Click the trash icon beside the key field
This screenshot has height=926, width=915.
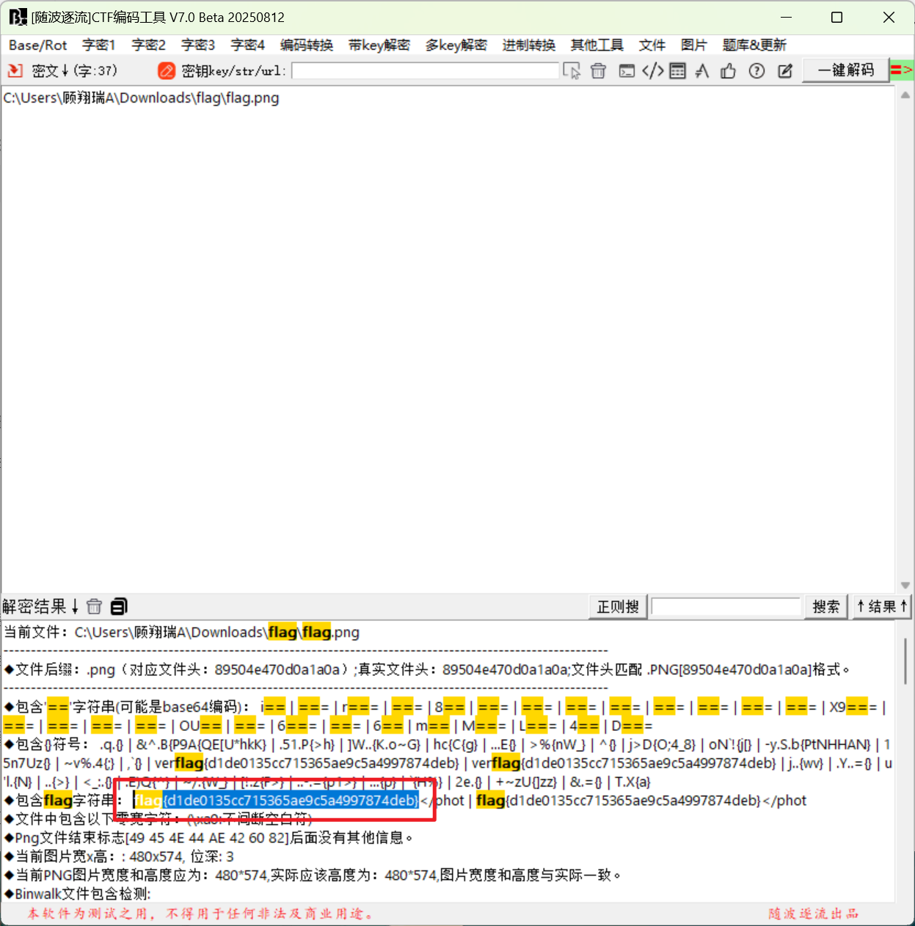[x=598, y=71]
